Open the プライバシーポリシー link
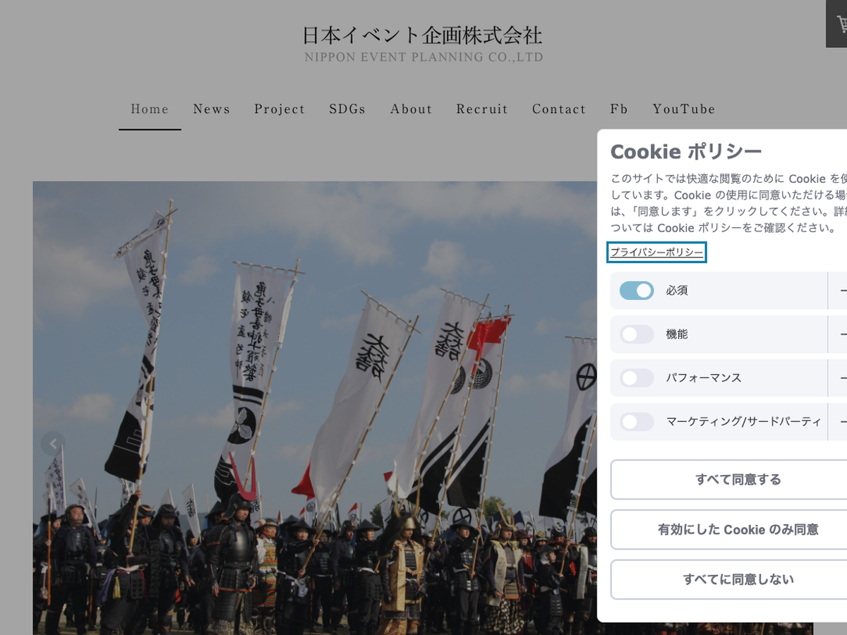This screenshot has width=847, height=635. (656, 253)
